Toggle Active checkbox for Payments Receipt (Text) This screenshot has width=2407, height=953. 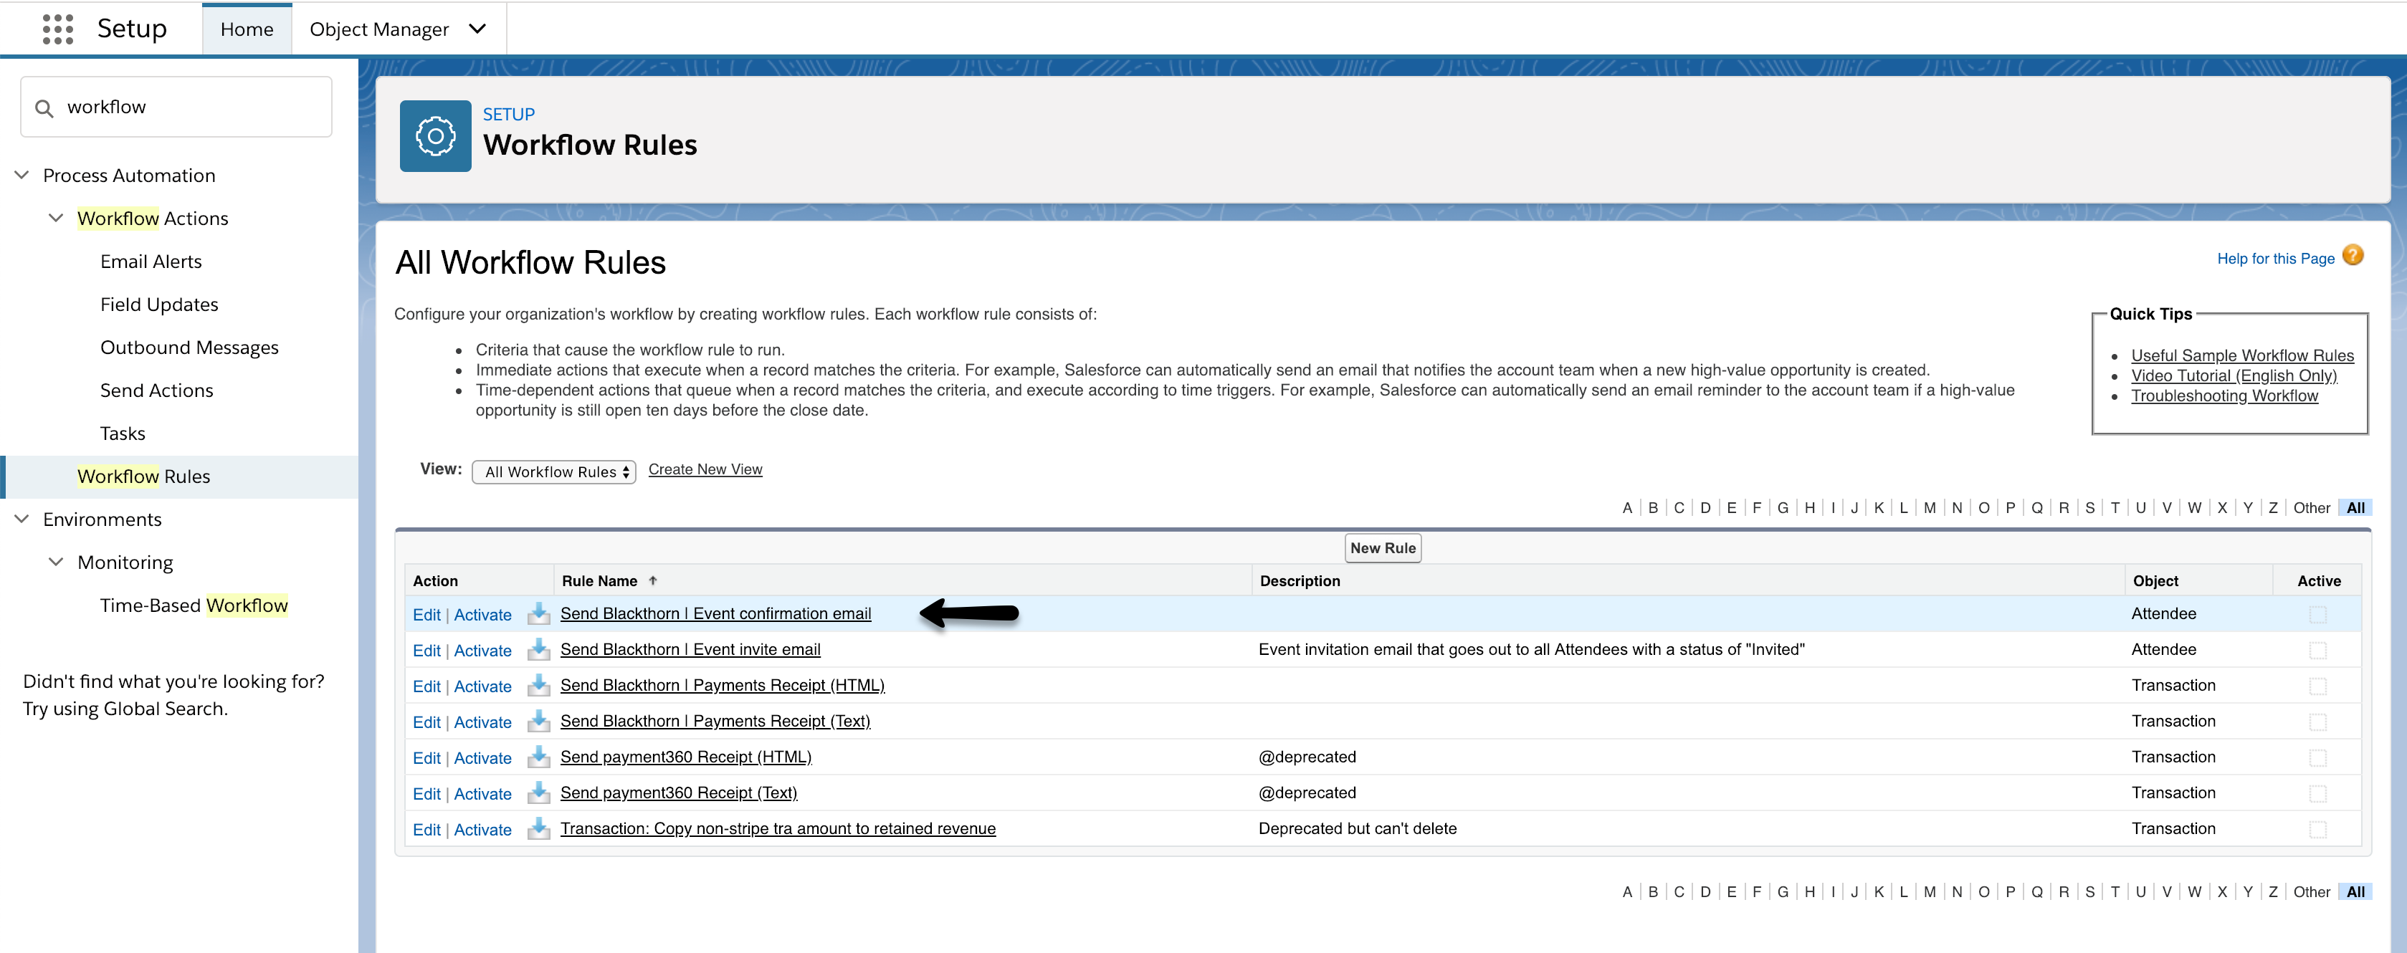[2317, 722]
